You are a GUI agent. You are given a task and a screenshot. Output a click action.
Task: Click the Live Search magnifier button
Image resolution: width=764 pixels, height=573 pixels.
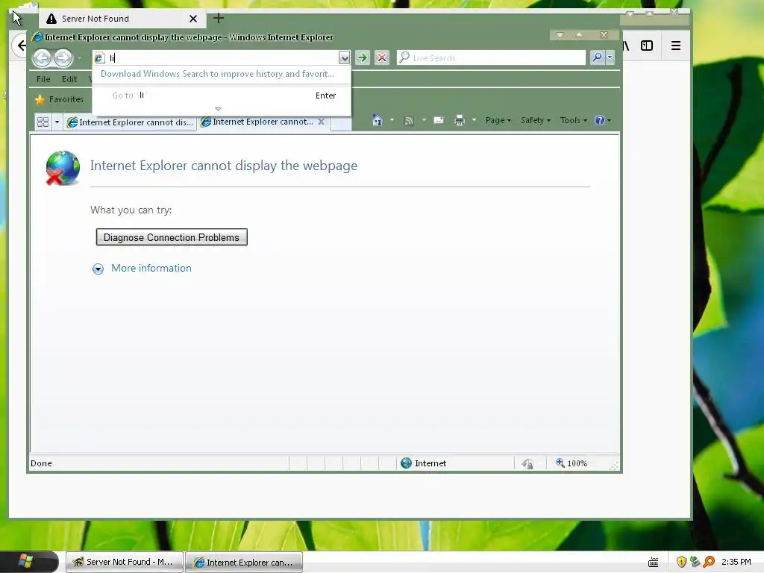pyautogui.click(x=597, y=57)
